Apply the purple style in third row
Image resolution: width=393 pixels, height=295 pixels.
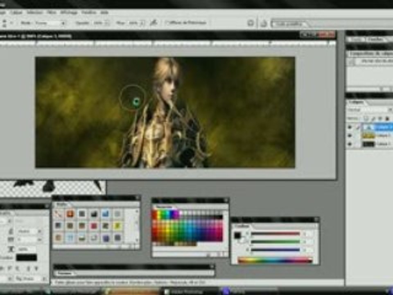point(106,238)
